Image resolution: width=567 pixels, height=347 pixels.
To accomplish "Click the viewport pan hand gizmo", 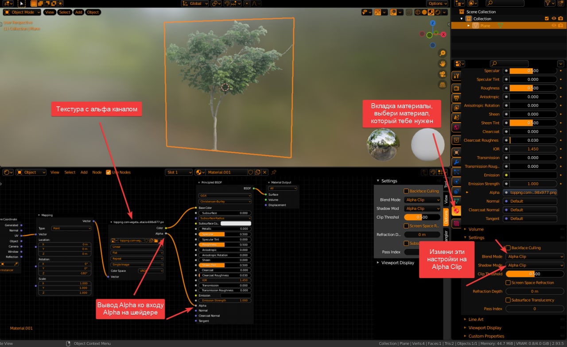I will tap(442, 63).
